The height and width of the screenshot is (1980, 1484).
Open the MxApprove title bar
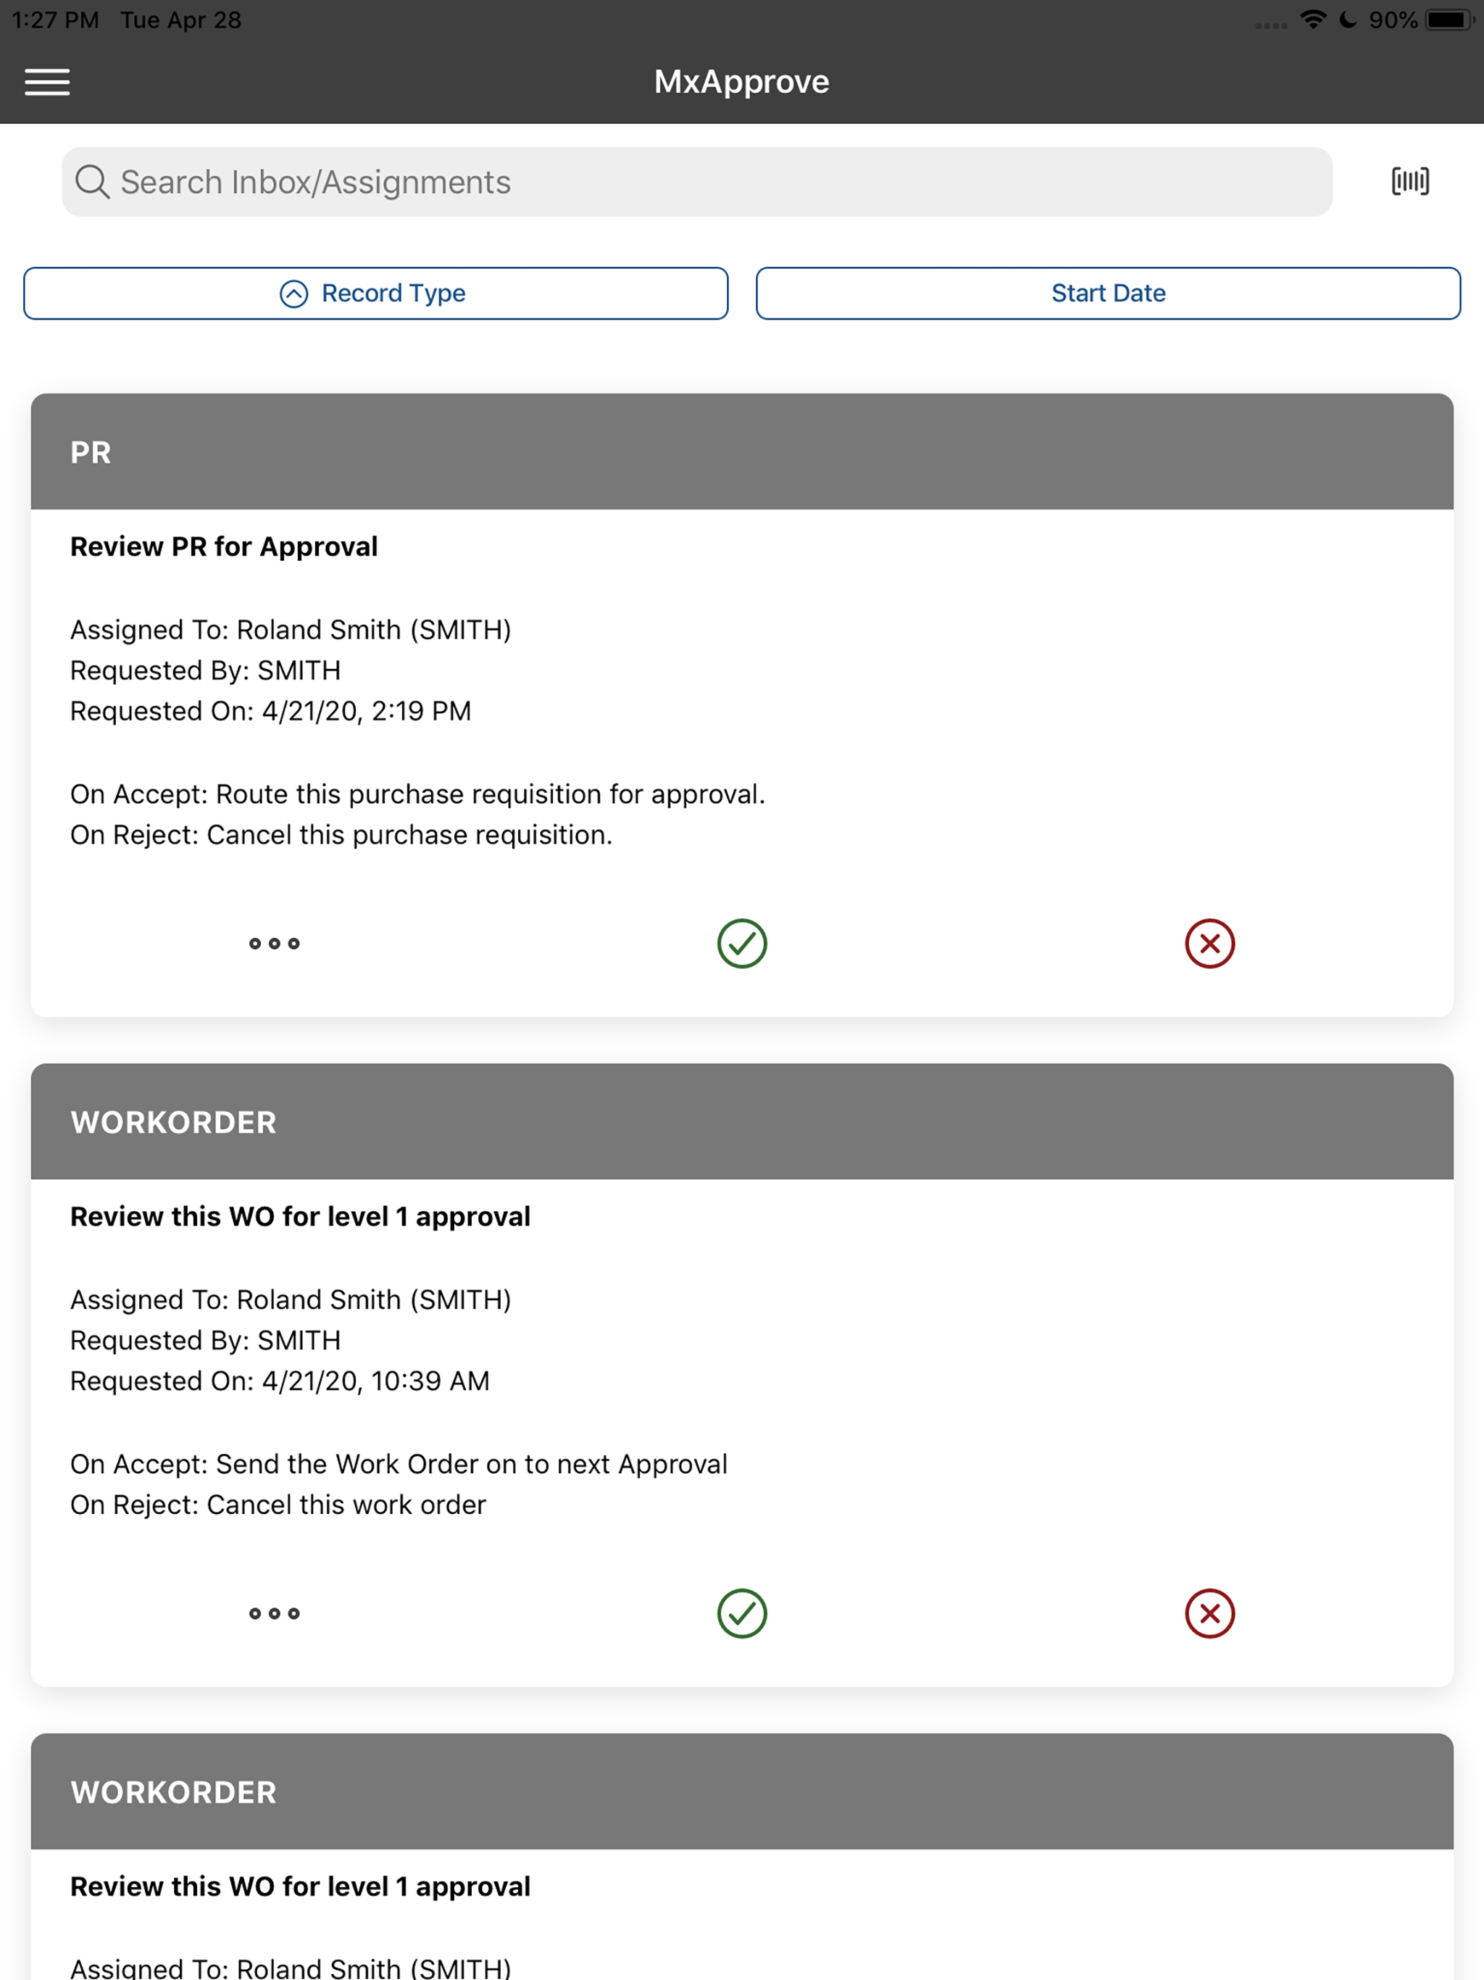point(742,81)
